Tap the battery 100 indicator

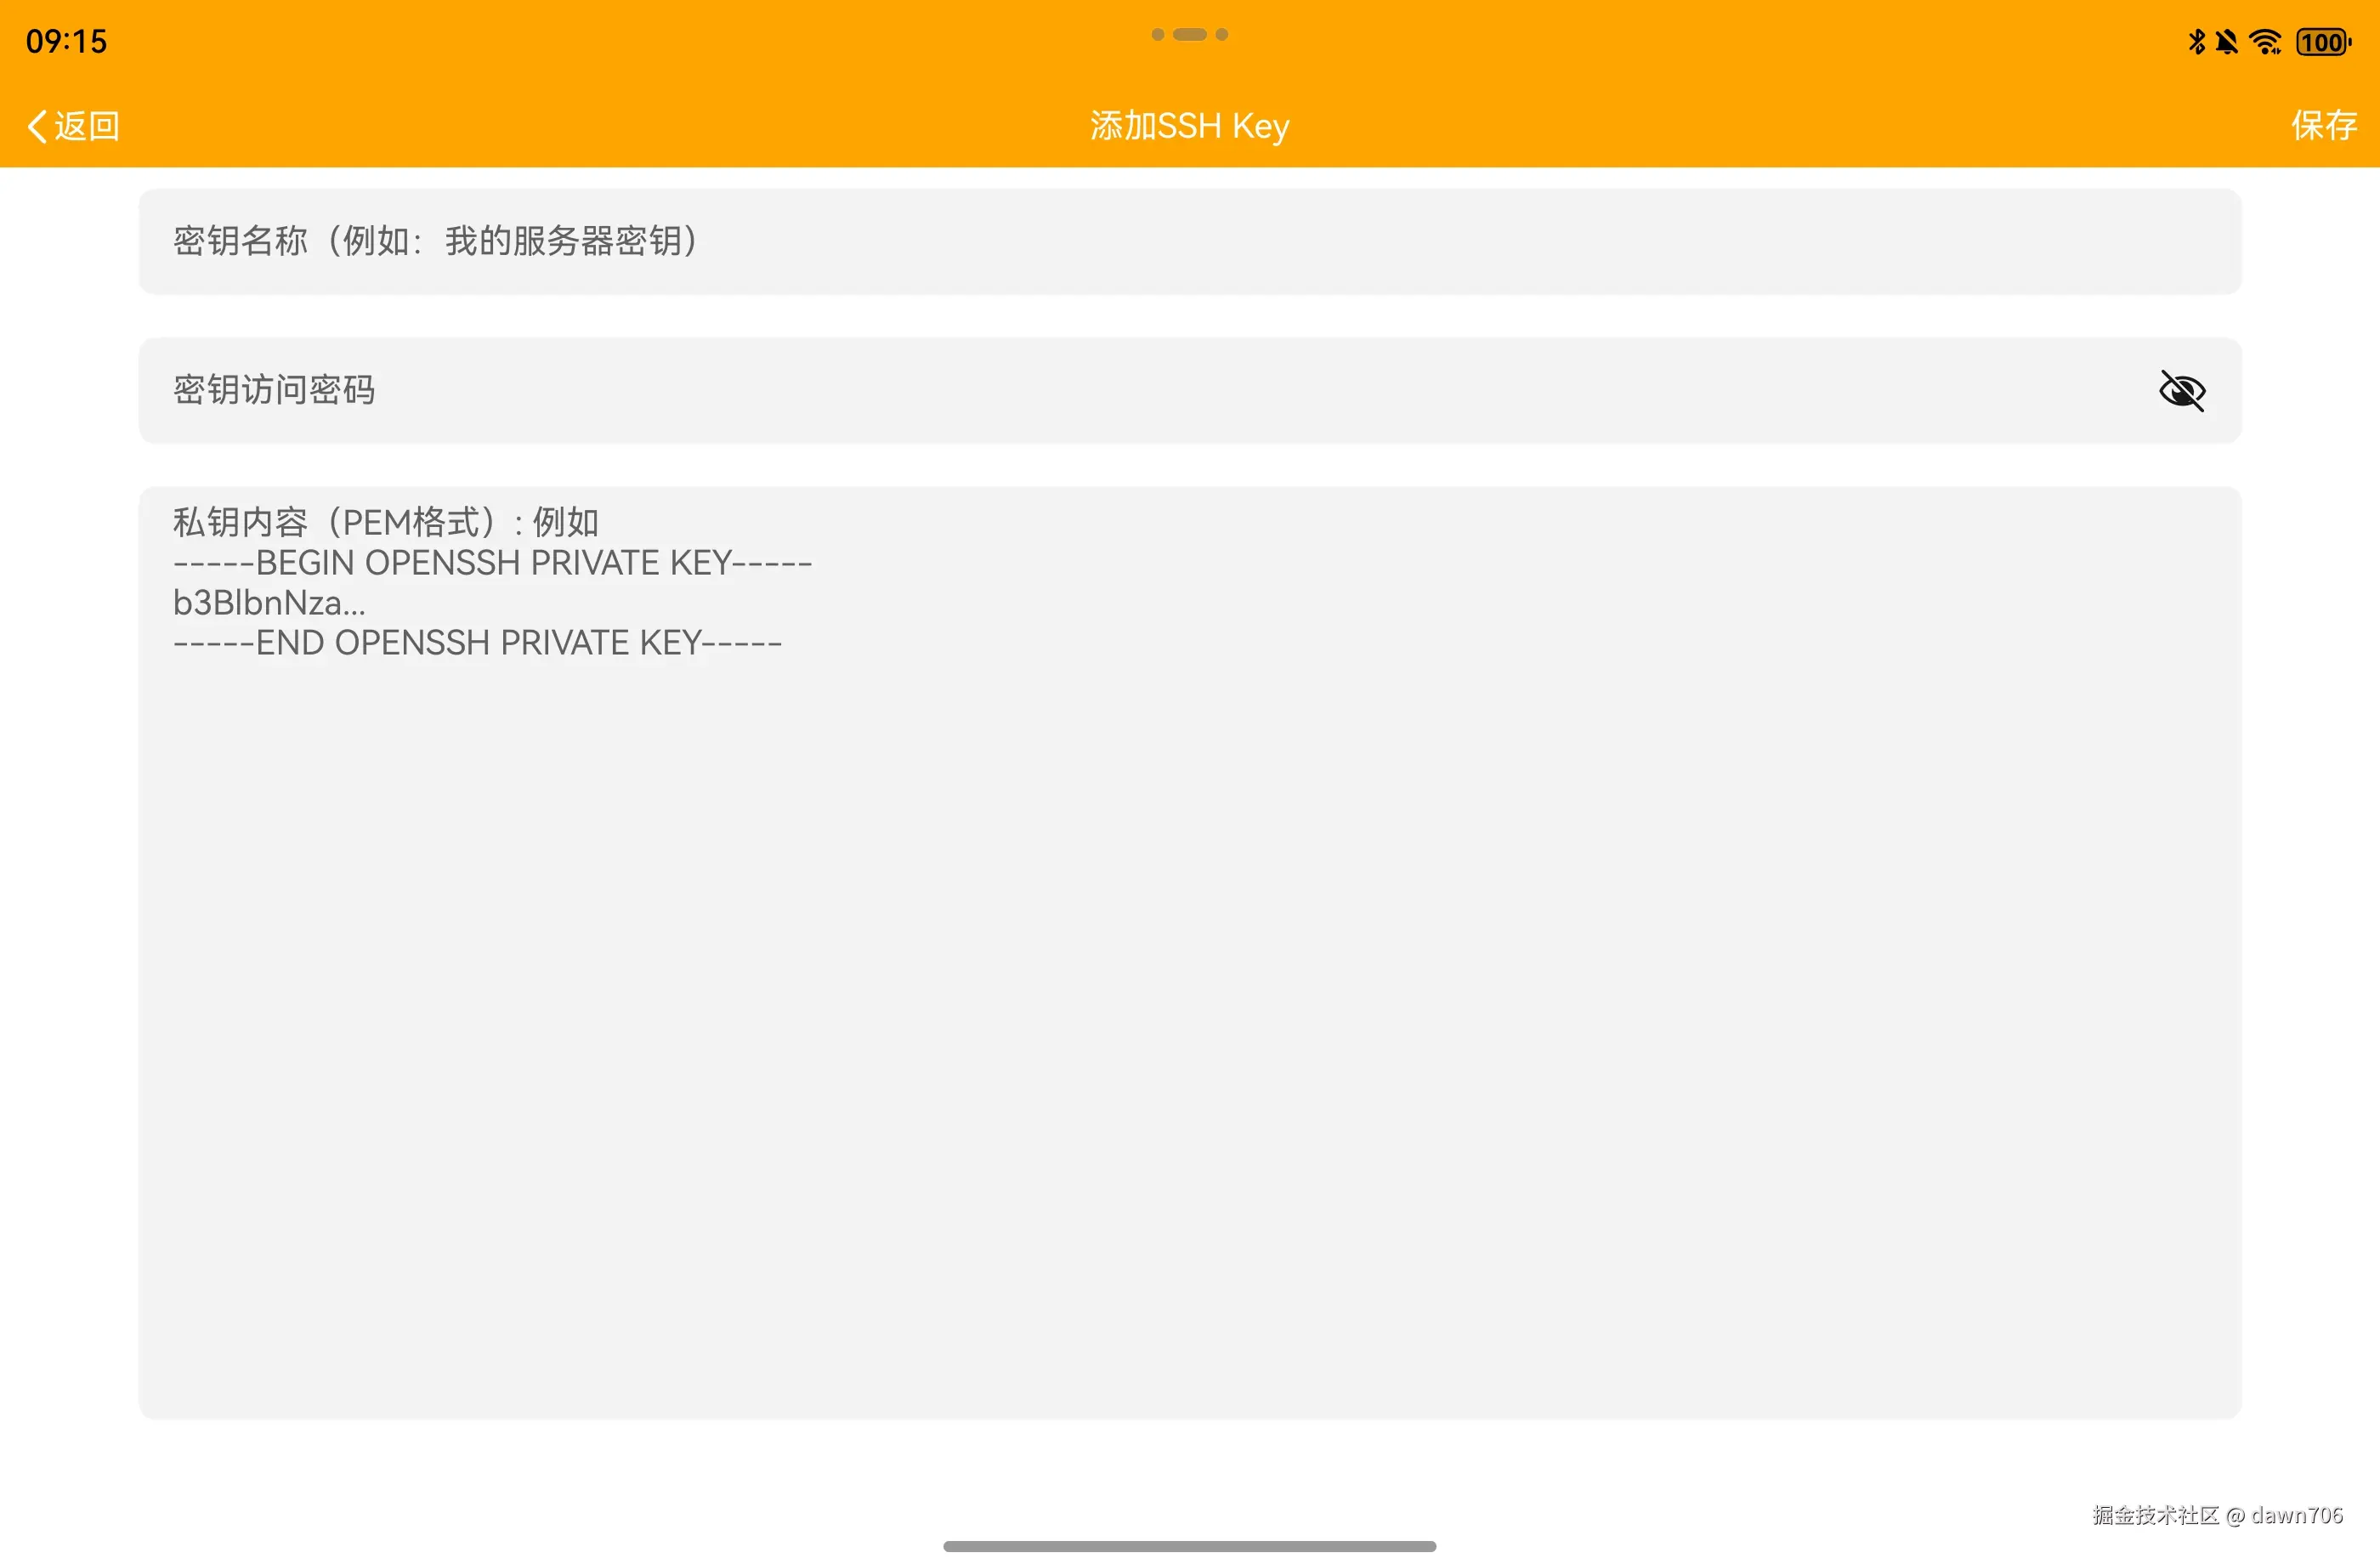coord(2323,42)
